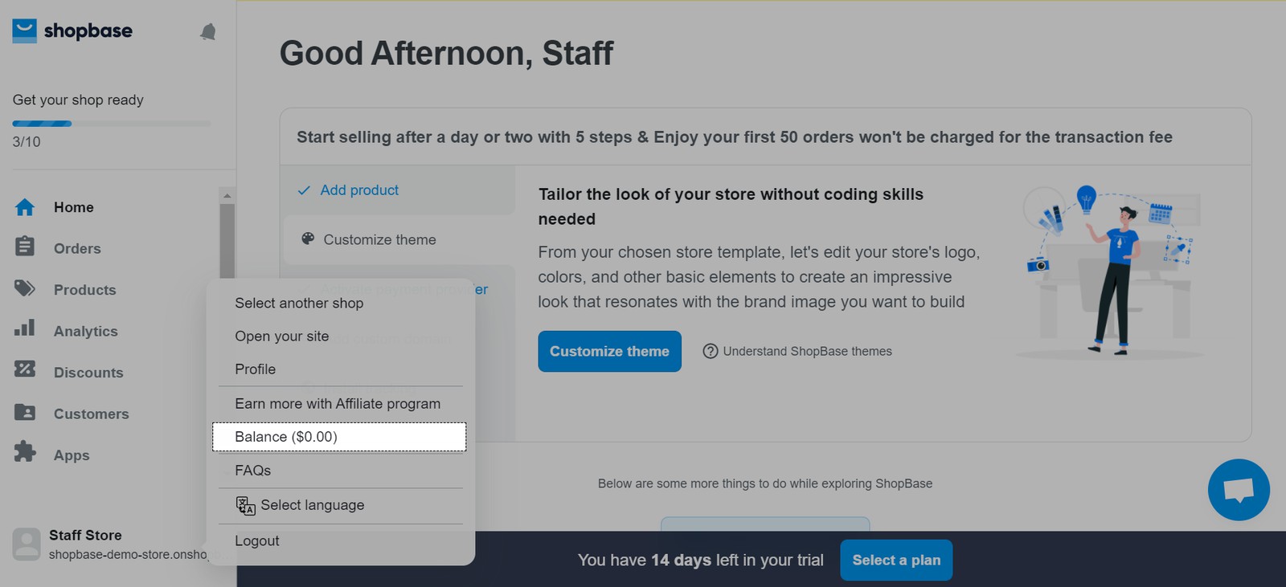Click the Products tag icon
This screenshot has height=587, width=1286.
(x=25, y=288)
